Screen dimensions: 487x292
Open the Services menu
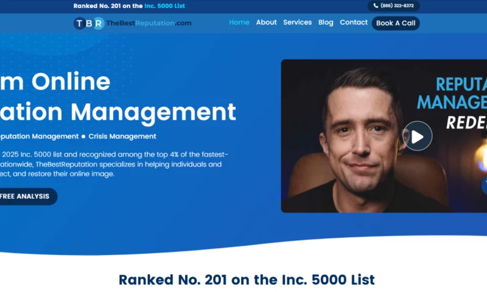pos(297,23)
